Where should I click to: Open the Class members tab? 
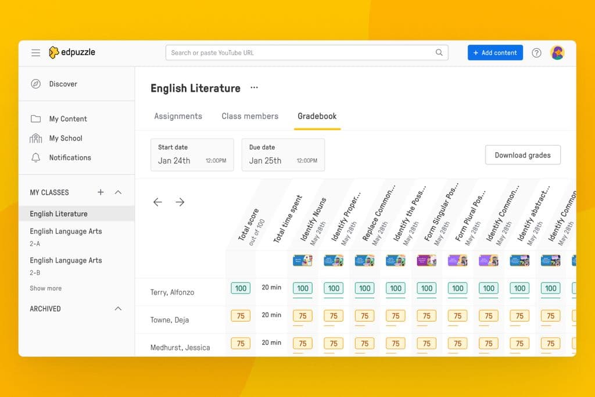coord(250,116)
